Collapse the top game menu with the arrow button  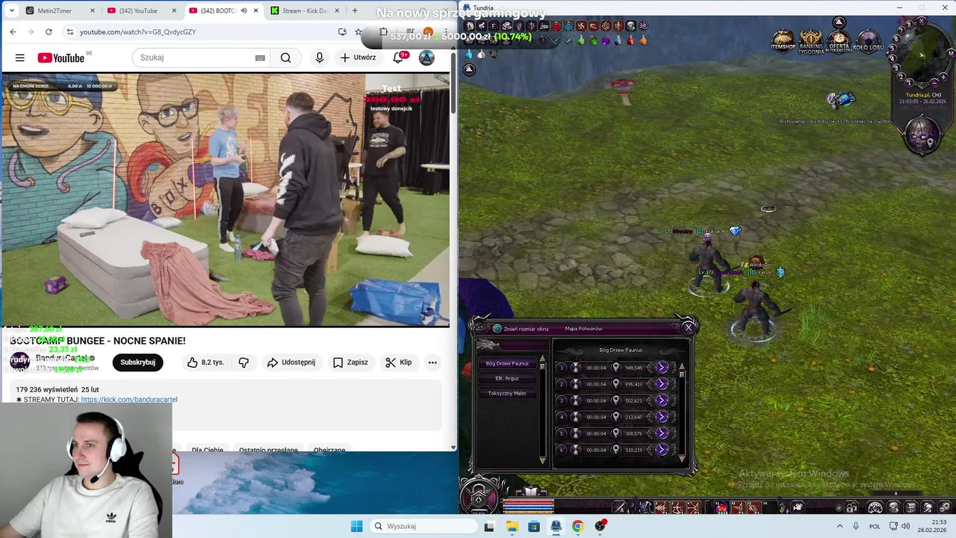pyautogui.click(x=839, y=24)
